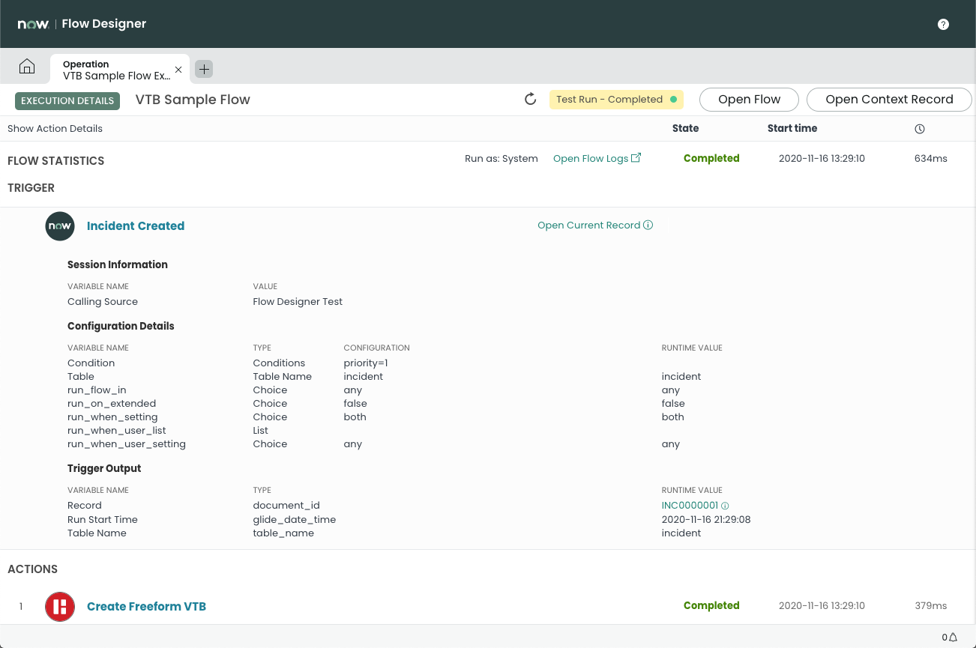Open the notifications bell icon
The width and height of the screenshot is (976, 648).
tap(954, 638)
